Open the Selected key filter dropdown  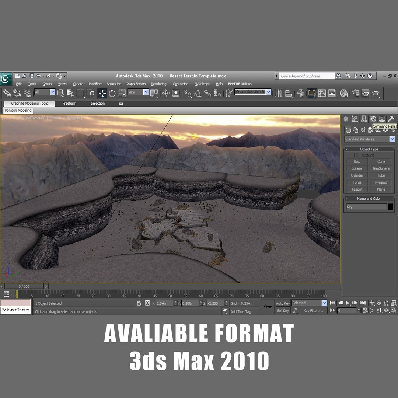309,303
